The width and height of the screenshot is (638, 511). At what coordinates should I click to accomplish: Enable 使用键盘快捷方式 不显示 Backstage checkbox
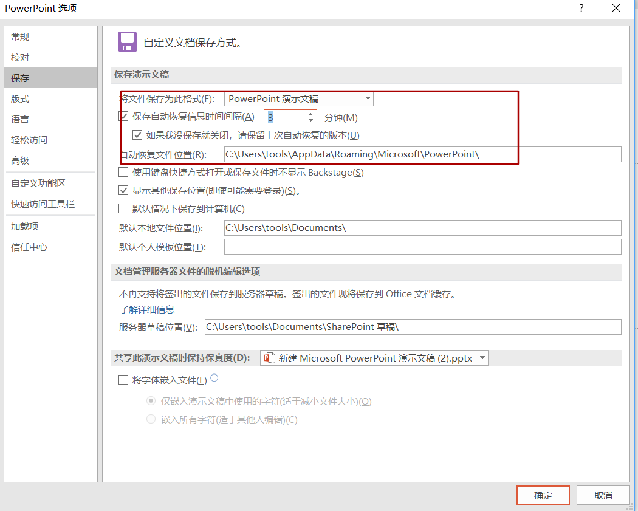123,172
